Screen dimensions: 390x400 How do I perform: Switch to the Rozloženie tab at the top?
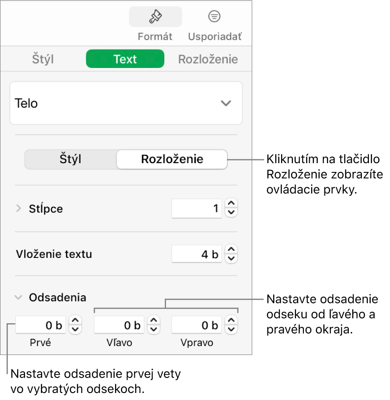[208, 58]
